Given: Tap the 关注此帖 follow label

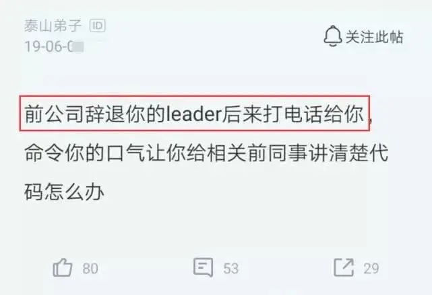Looking at the screenshot, I should point(375,37).
